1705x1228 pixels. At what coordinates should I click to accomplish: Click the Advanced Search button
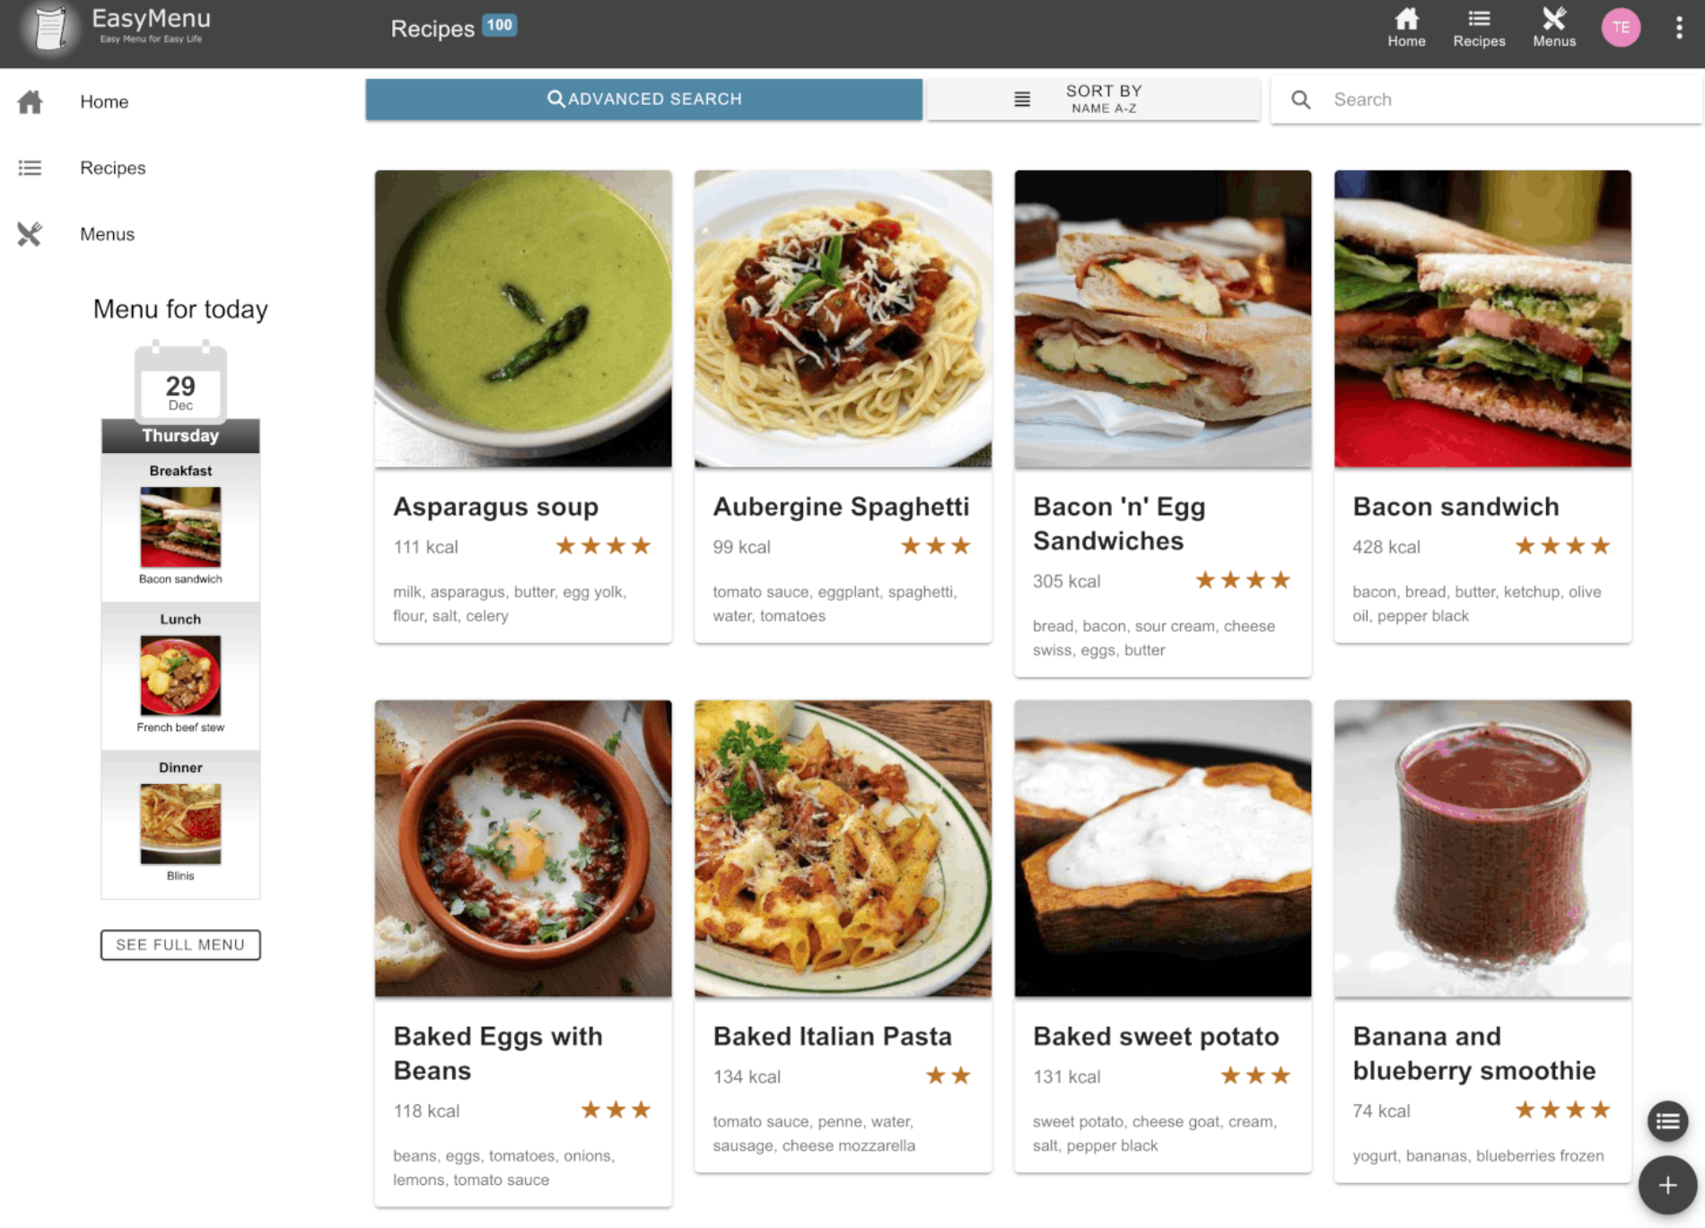643,99
